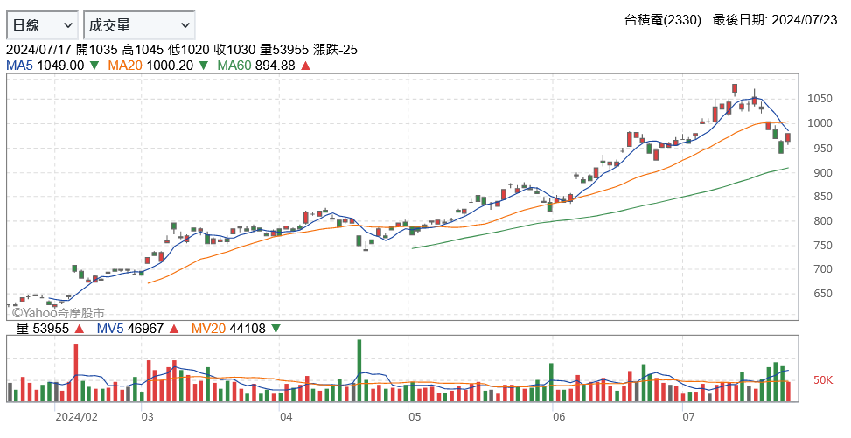Click the tallest red volume bar in February
Viewport: 851px width, 438px height.
click(x=75, y=373)
